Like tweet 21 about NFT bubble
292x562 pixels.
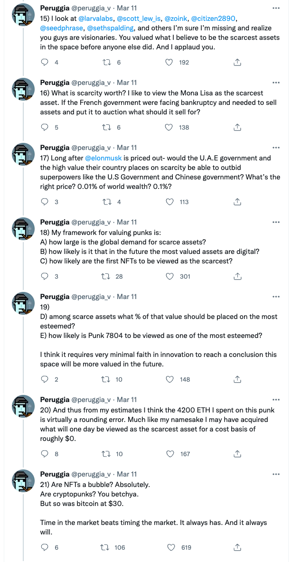(171, 547)
